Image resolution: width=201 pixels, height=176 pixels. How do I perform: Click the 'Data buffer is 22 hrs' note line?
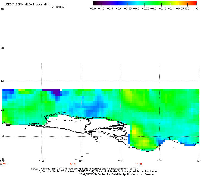pyautogui.click(x=98, y=171)
